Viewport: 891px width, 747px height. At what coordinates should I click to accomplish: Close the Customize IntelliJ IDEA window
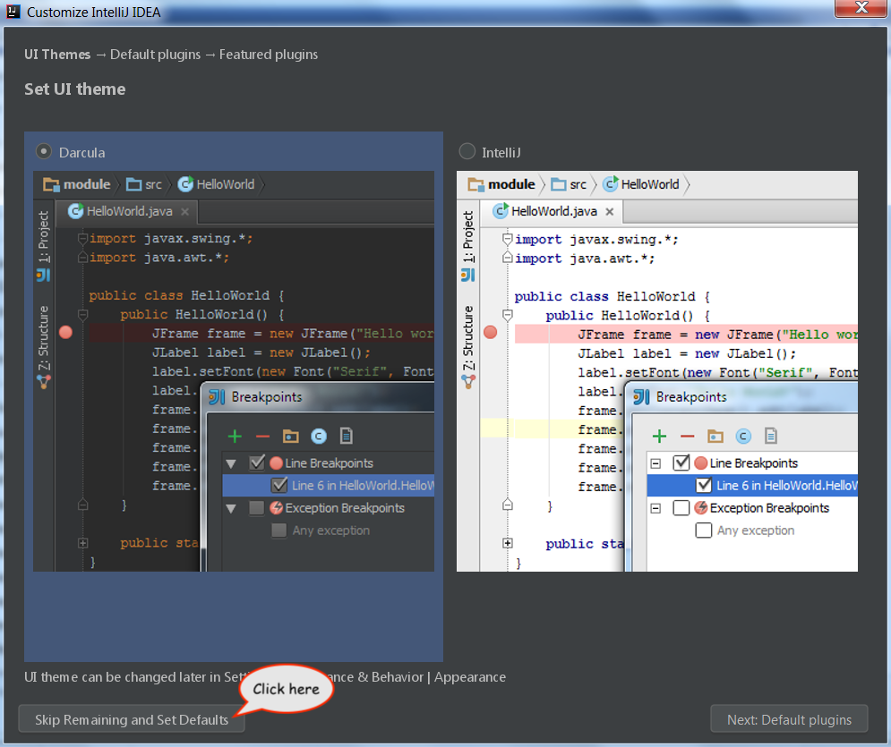[861, 8]
